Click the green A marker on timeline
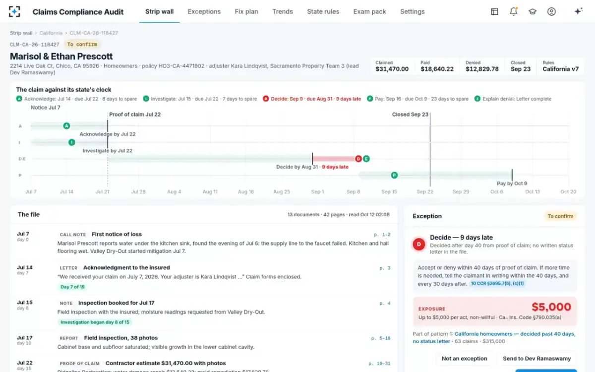 [66, 126]
